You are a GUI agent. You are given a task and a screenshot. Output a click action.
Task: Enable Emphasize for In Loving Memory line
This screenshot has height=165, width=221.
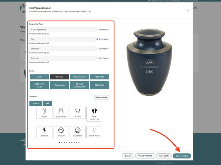(x=97, y=30)
